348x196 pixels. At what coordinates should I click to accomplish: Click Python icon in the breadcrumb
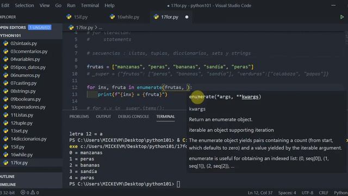71,28
